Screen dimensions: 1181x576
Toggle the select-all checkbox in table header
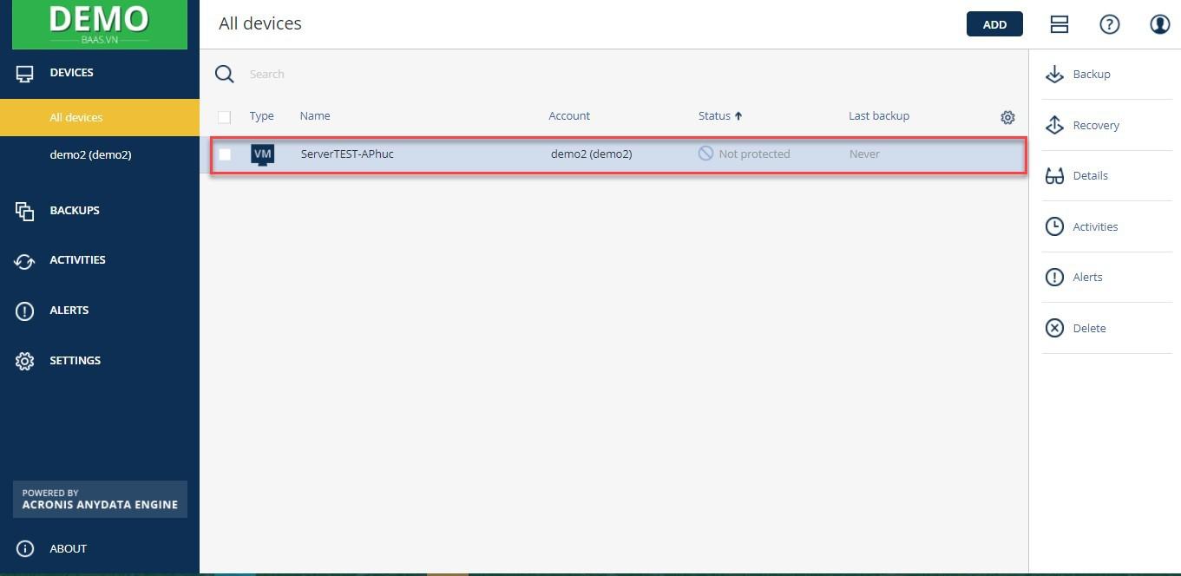click(x=225, y=117)
